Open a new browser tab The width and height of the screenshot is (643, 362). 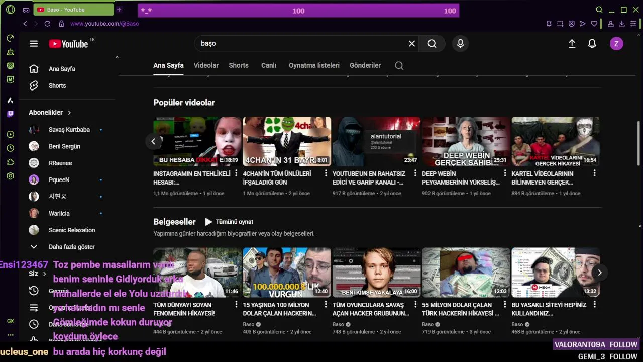click(119, 10)
